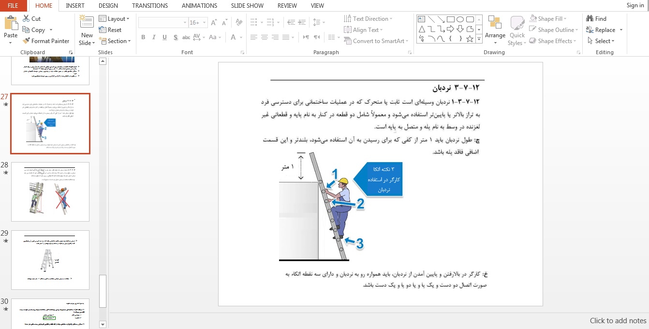Align text left in Paragraph group
The width and height of the screenshot is (649, 329).
(254, 37)
